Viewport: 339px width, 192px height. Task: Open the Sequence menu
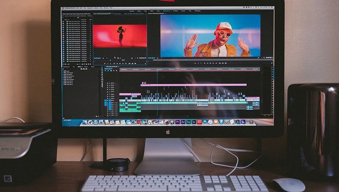(x=90, y=8)
